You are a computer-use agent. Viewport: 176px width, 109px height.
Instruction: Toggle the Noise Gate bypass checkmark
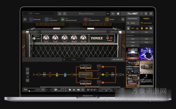pyautogui.click(x=42, y=19)
